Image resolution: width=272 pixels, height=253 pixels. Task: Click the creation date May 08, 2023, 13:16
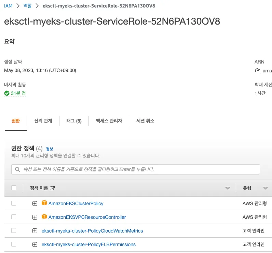40,70
